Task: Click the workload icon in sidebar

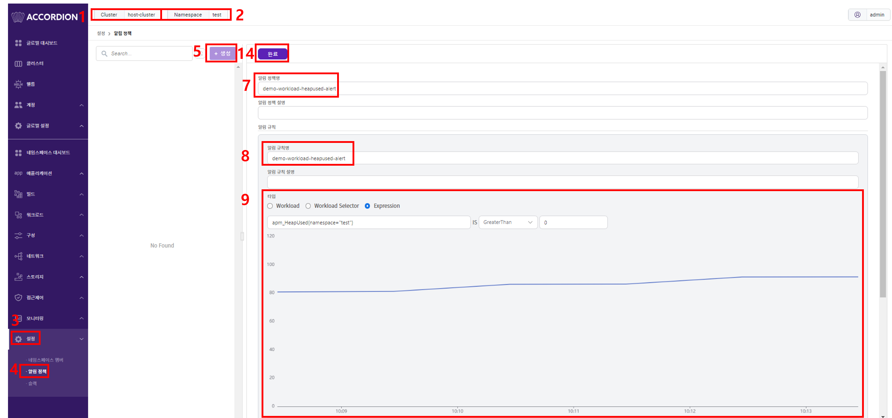Action: tap(18, 215)
